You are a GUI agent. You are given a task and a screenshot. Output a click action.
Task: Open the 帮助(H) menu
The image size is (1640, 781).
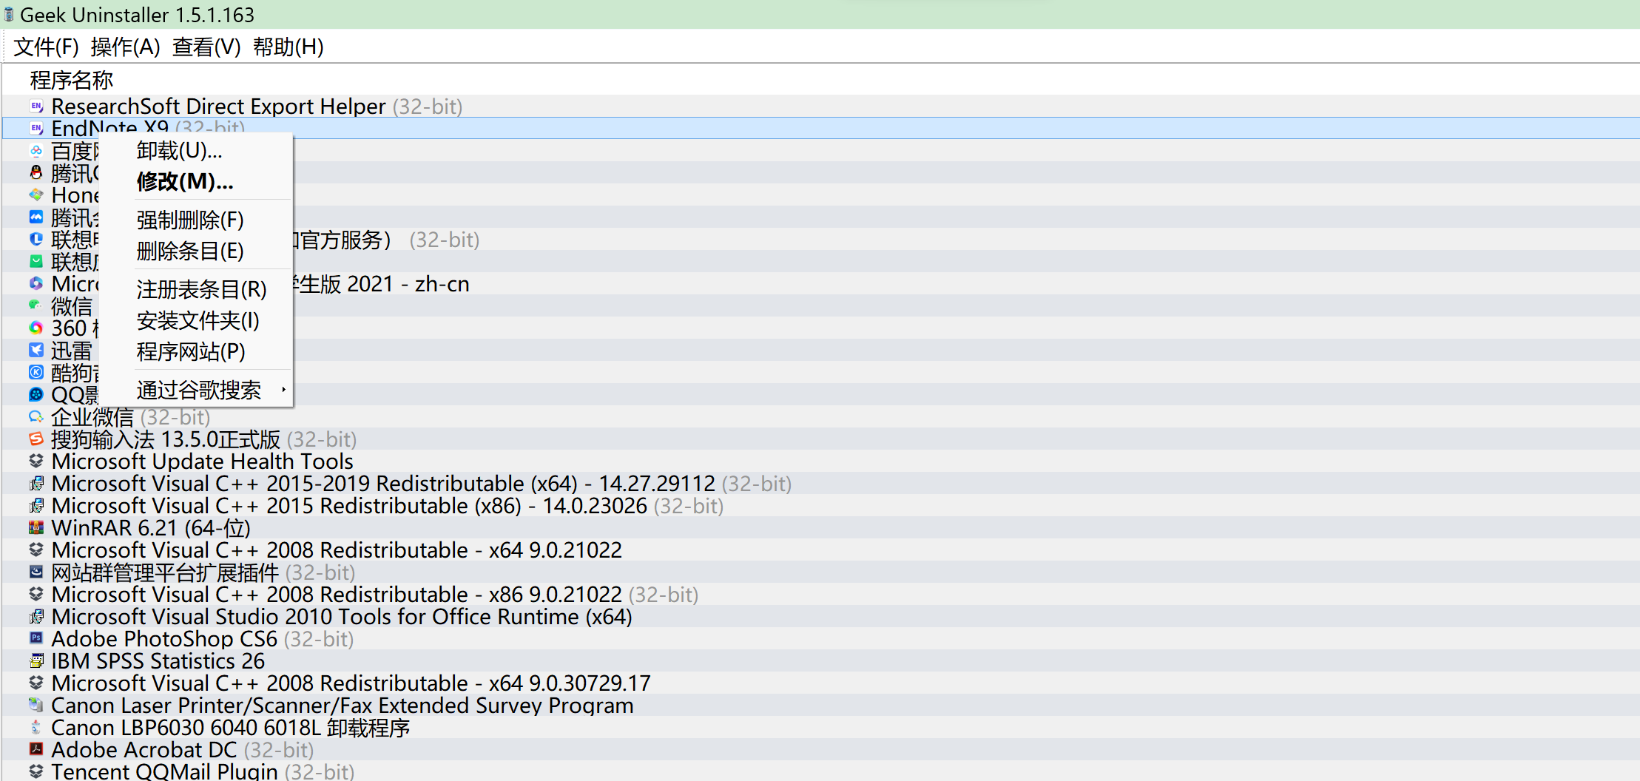(x=288, y=47)
